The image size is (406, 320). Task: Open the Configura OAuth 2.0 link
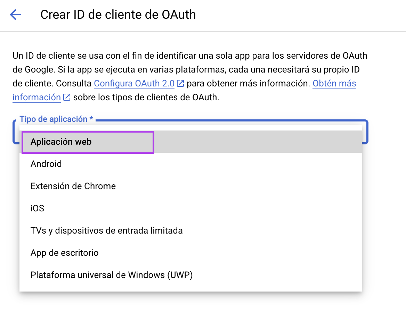tap(134, 83)
